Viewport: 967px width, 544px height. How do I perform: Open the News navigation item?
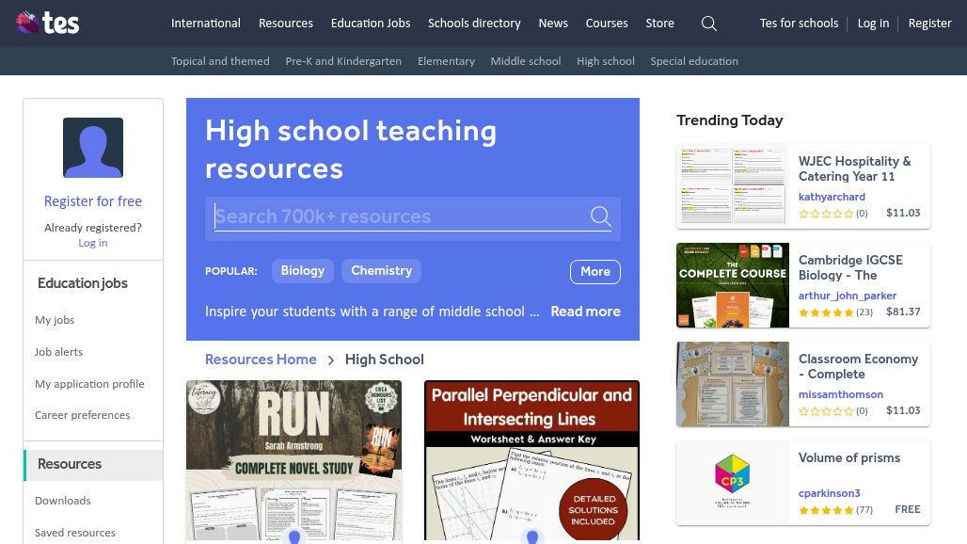click(553, 24)
